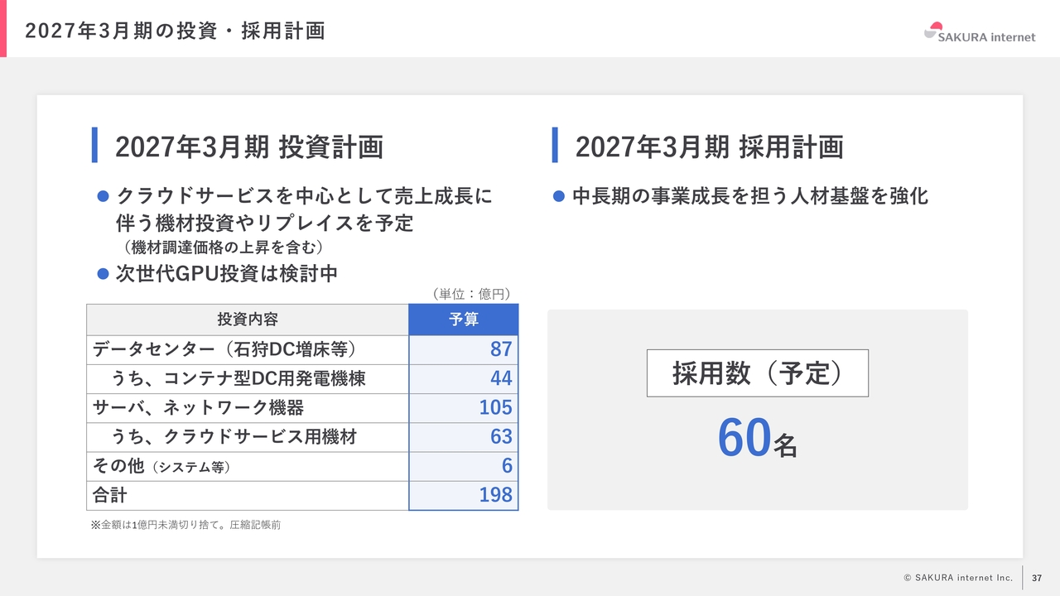Click the blue 予算 column header
Image resolution: width=1060 pixels, height=596 pixels.
click(464, 320)
